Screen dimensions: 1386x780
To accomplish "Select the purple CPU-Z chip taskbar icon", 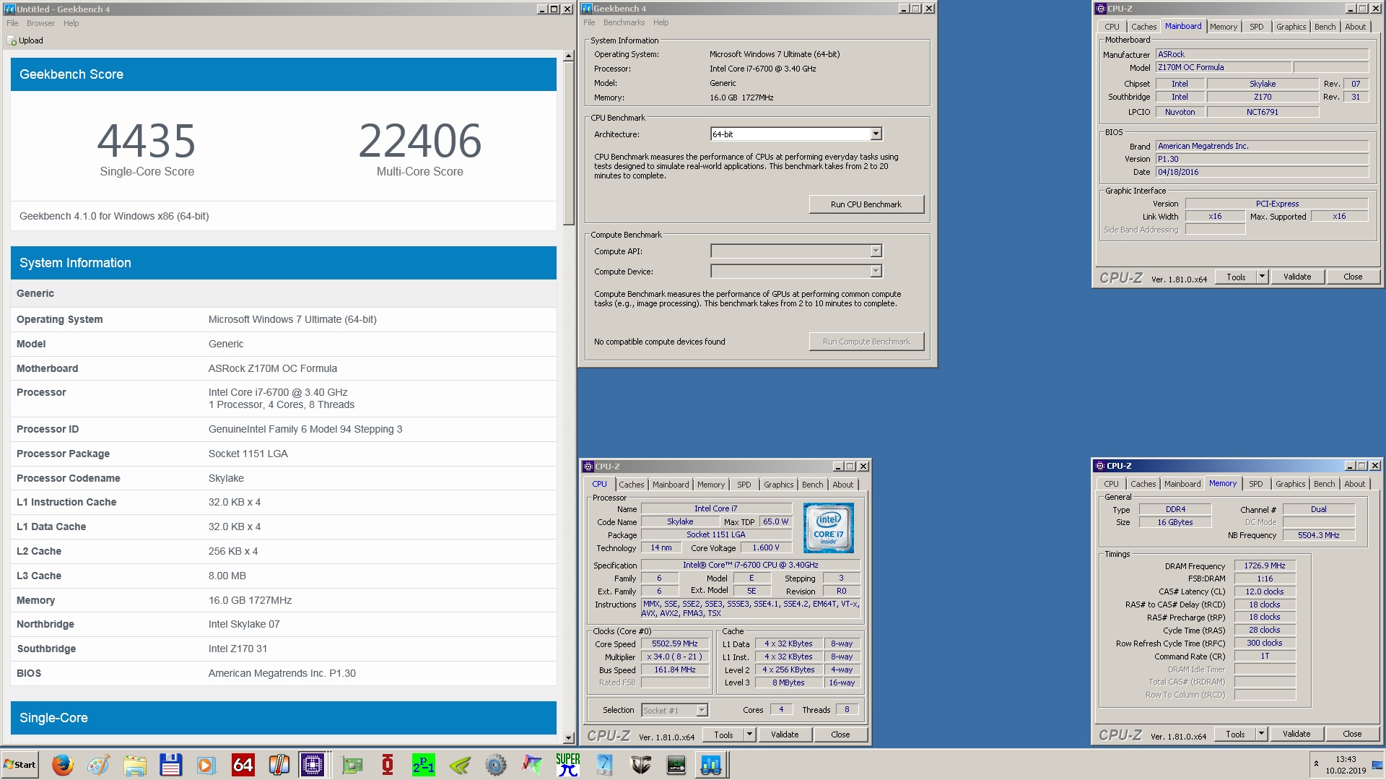I will [x=313, y=765].
